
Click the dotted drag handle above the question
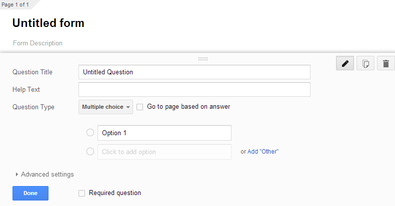point(203,59)
